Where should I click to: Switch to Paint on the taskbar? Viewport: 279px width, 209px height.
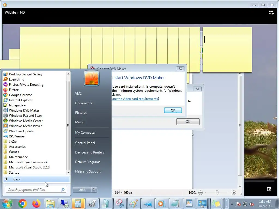(134, 204)
